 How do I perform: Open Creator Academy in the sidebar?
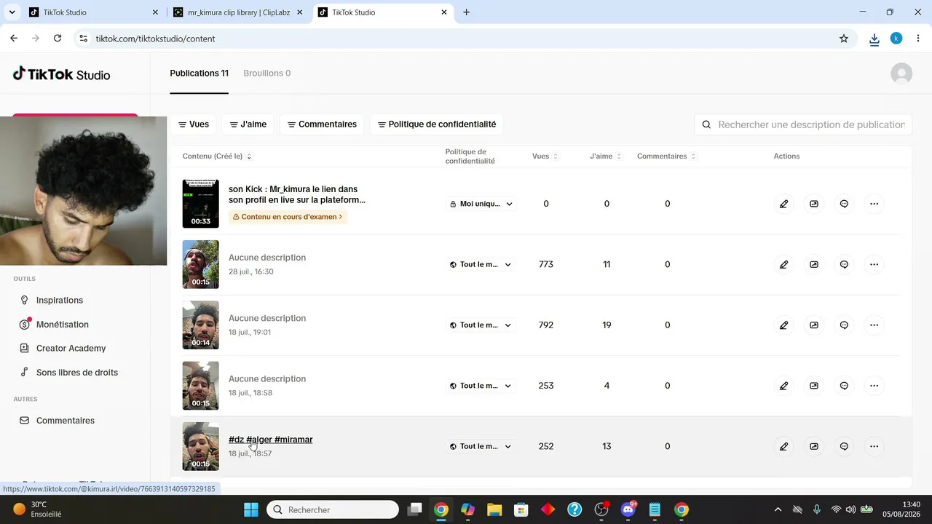point(71,349)
